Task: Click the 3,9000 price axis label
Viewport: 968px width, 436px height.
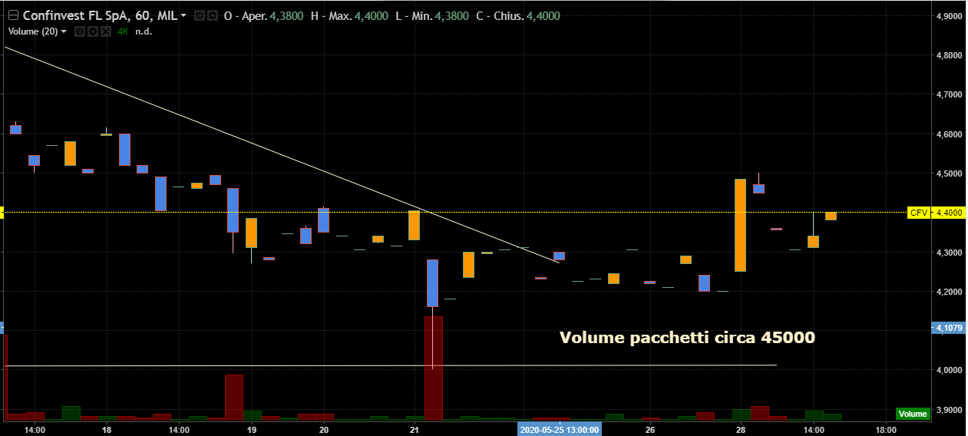Action: 950,411
